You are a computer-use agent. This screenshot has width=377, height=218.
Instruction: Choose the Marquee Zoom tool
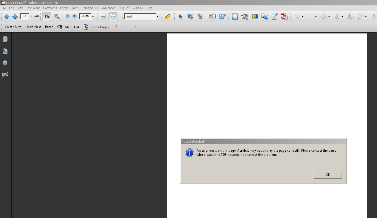(57, 16)
